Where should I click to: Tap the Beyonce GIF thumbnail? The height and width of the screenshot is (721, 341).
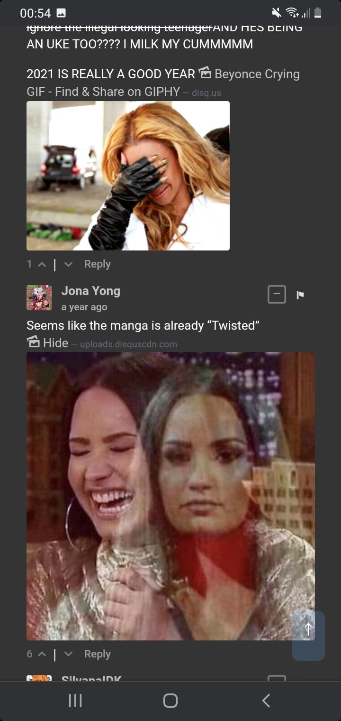click(128, 176)
